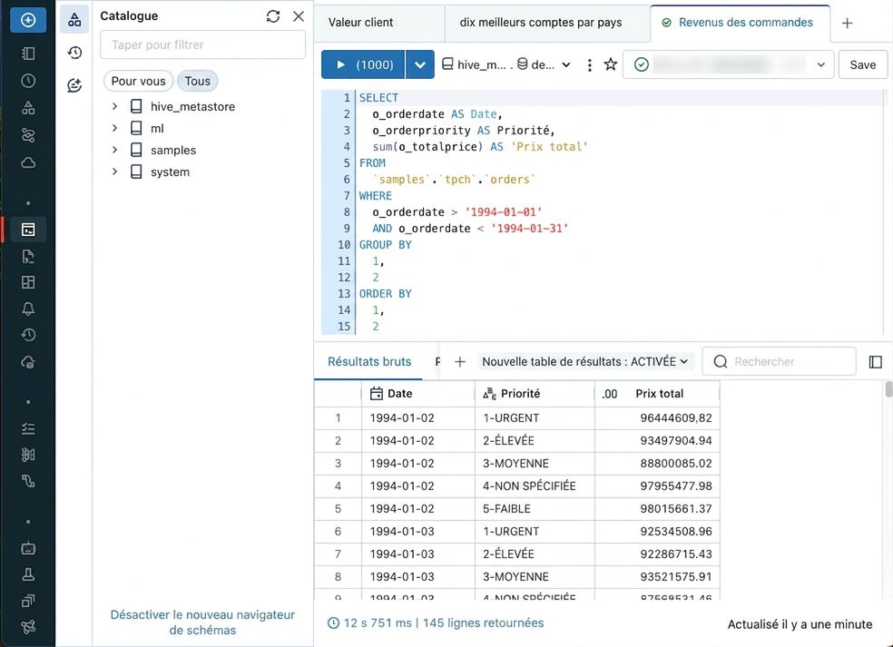This screenshot has width=893, height=647.
Task: Open SQL warehouse selector dropdown
Action: pos(729,64)
